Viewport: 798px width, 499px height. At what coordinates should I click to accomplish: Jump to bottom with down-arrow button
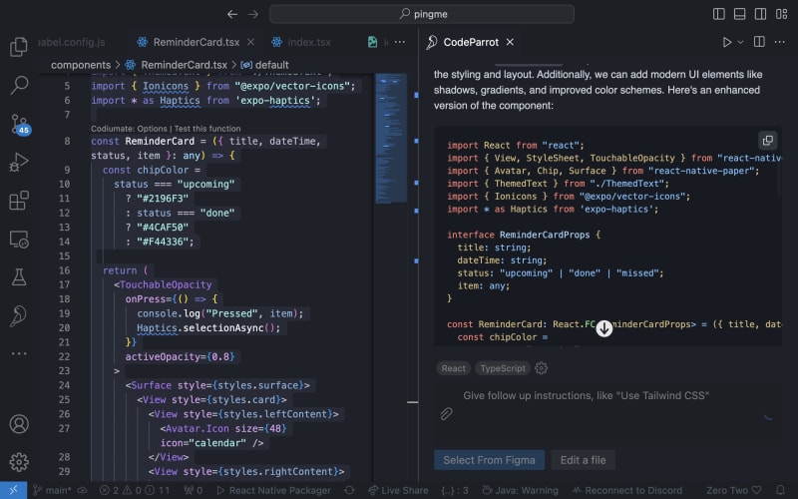coord(604,328)
